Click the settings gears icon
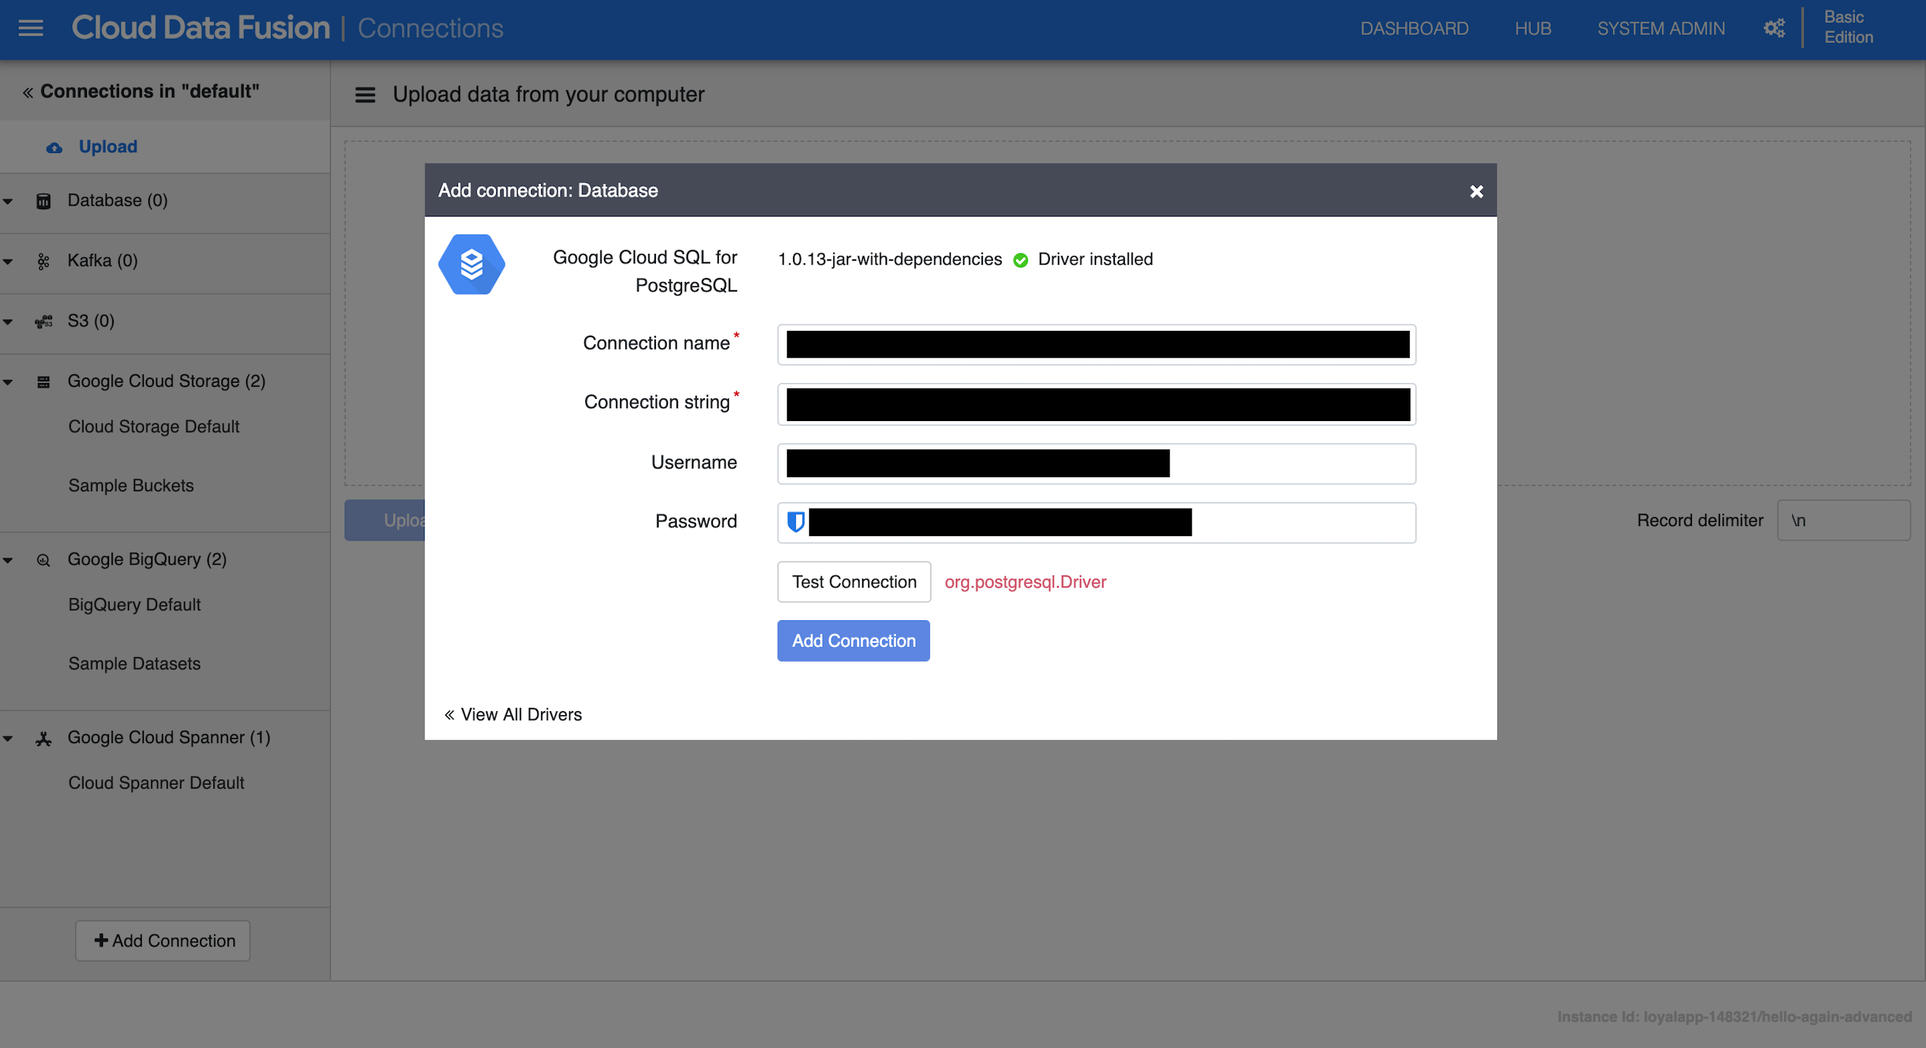This screenshot has width=1926, height=1048. pos(1774,28)
